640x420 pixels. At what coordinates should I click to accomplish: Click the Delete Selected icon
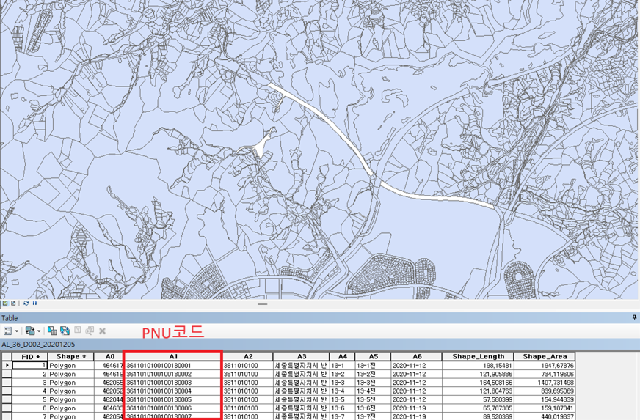tap(102, 331)
